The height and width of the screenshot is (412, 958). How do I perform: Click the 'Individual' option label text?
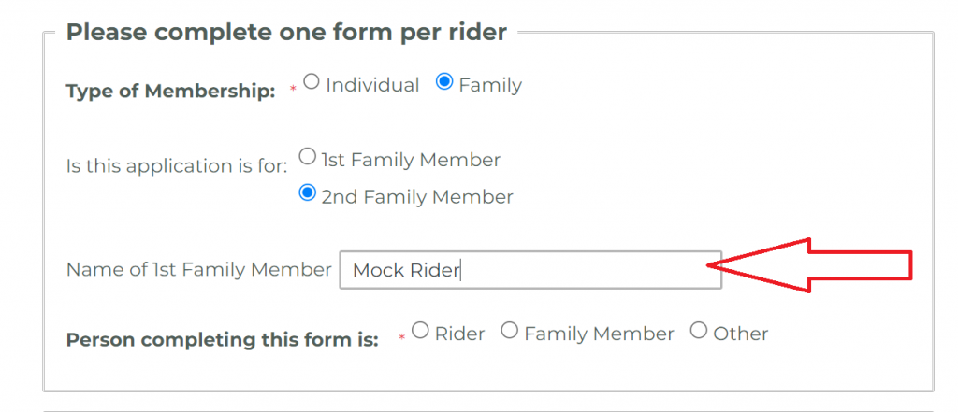coord(372,85)
